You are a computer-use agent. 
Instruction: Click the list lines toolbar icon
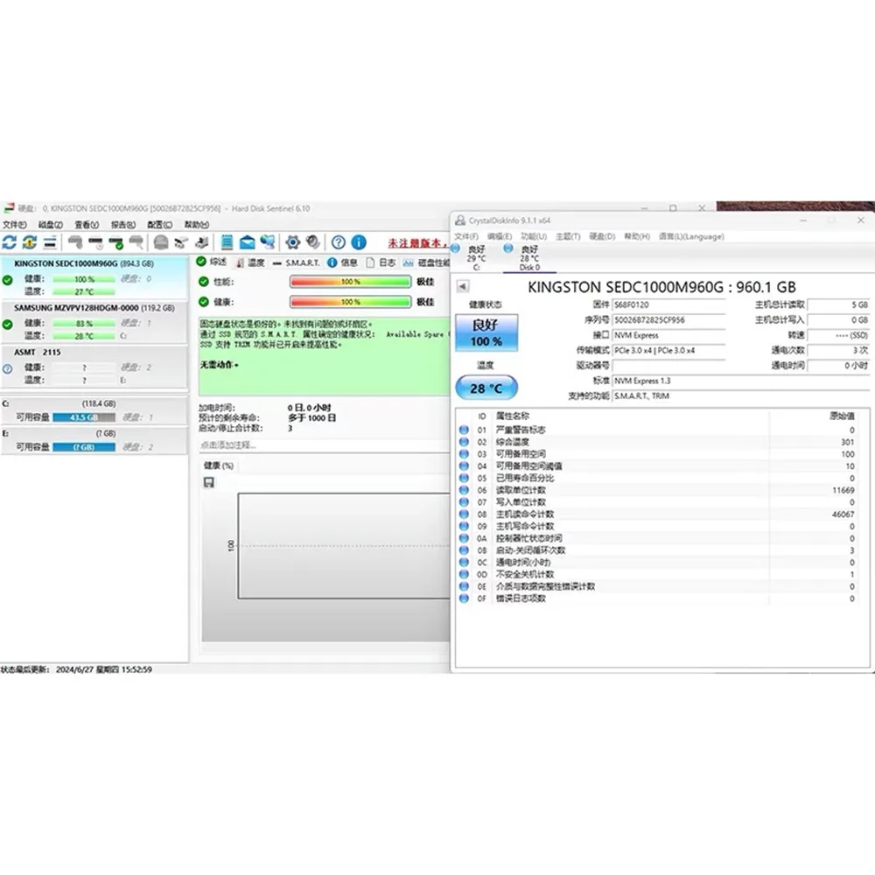50,242
